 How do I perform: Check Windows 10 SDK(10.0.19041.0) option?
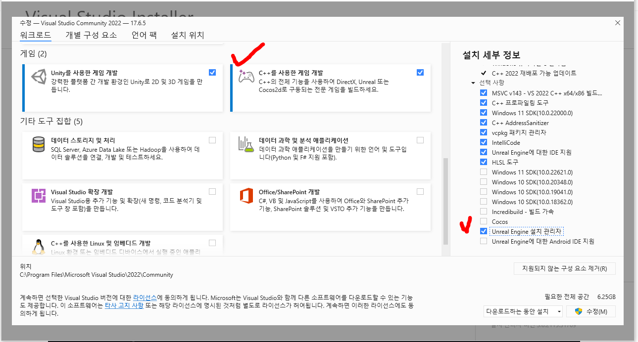[484, 192]
